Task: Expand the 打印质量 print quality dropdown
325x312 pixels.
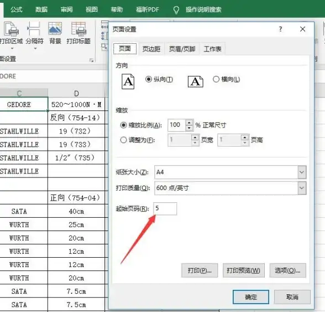Action: (302, 188)
